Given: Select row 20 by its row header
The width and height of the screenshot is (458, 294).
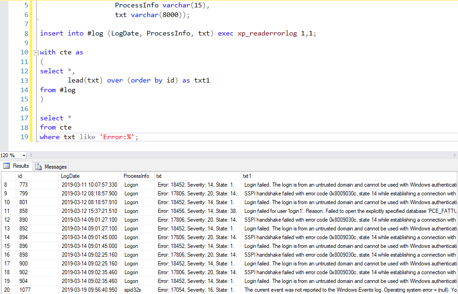Looking at the screenshot, I should pos(8,290).
